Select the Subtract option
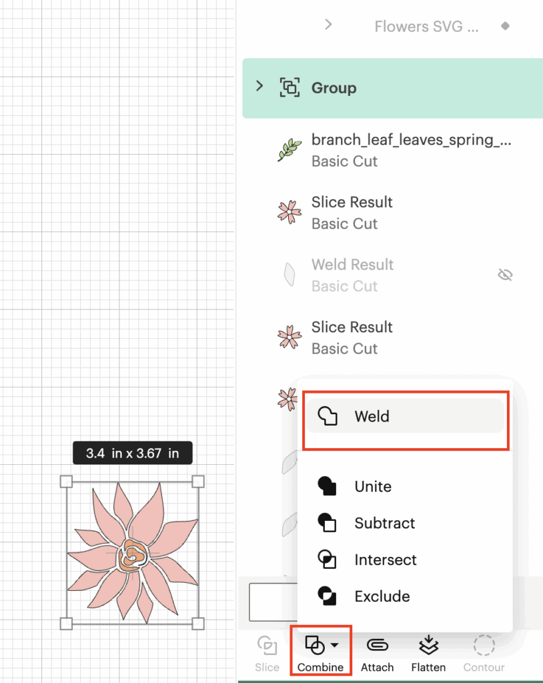543x683 pixels. point(384,523)
